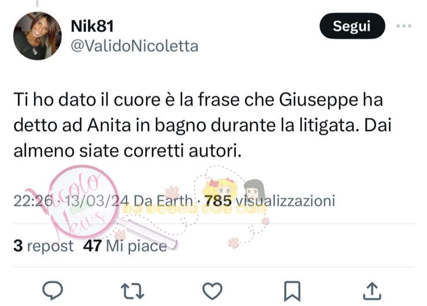Open Nik81's profile photo

pyautogui.click(x=38, y=36)
